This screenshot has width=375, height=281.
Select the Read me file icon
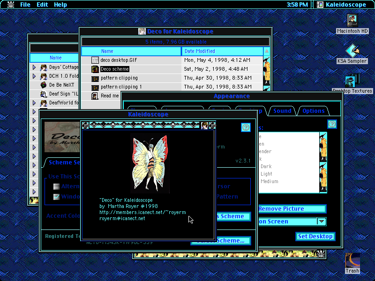pos(95,96)
